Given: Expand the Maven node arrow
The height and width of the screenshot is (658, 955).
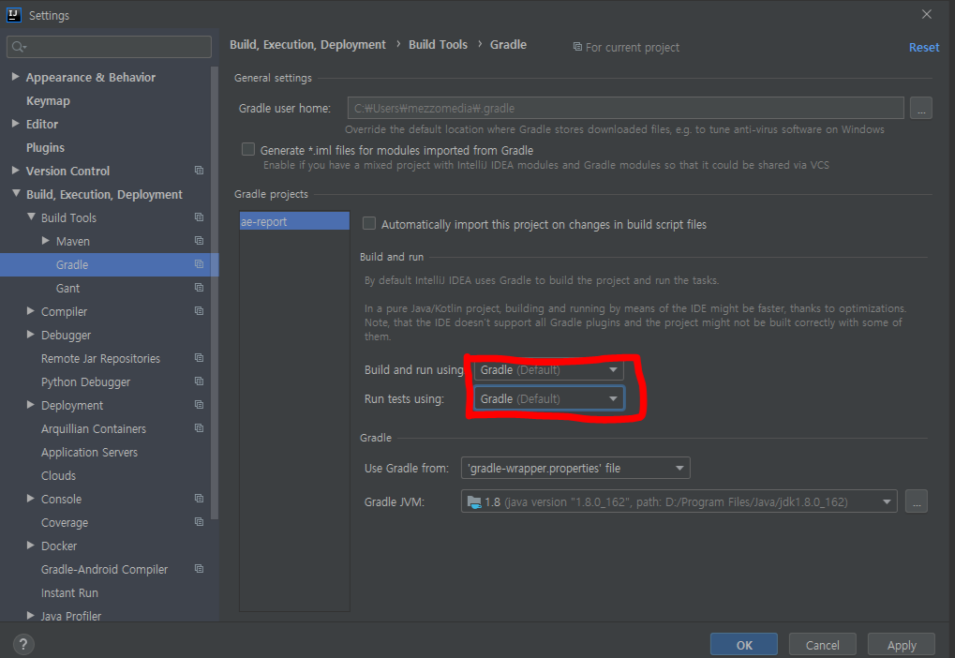Looking at the screenshot, I should click(46, 241).
